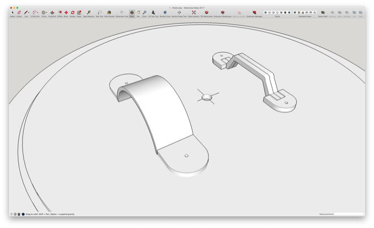
Task: Open the Extension Manager
Action: pyautogui.click(x=254, y=13)
